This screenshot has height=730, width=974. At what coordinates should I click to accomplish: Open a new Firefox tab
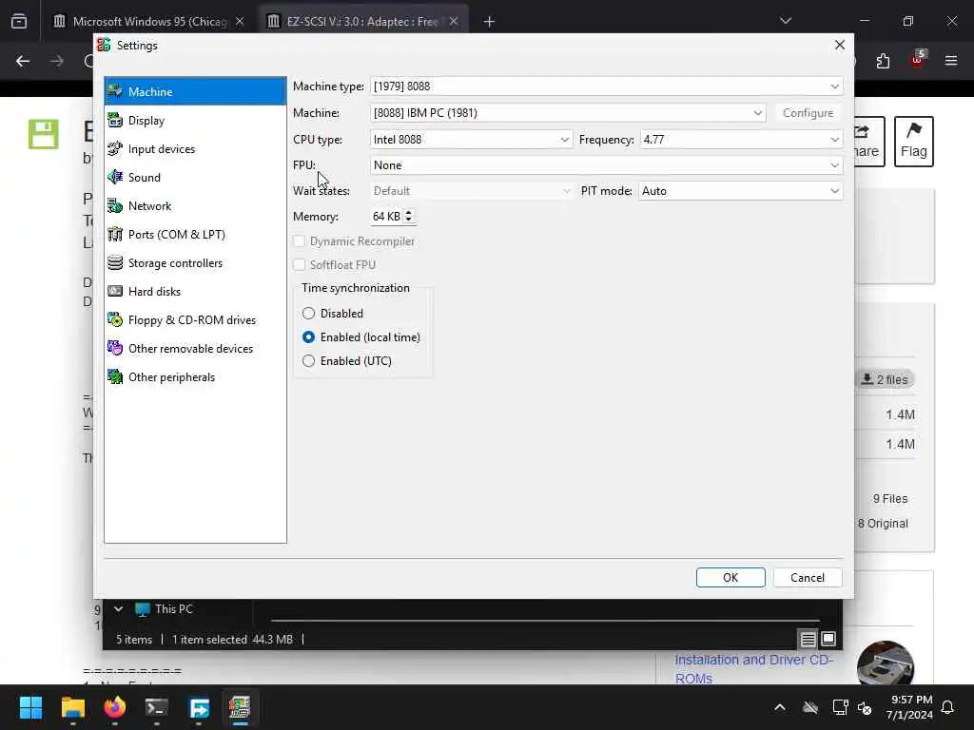(489, 22)
